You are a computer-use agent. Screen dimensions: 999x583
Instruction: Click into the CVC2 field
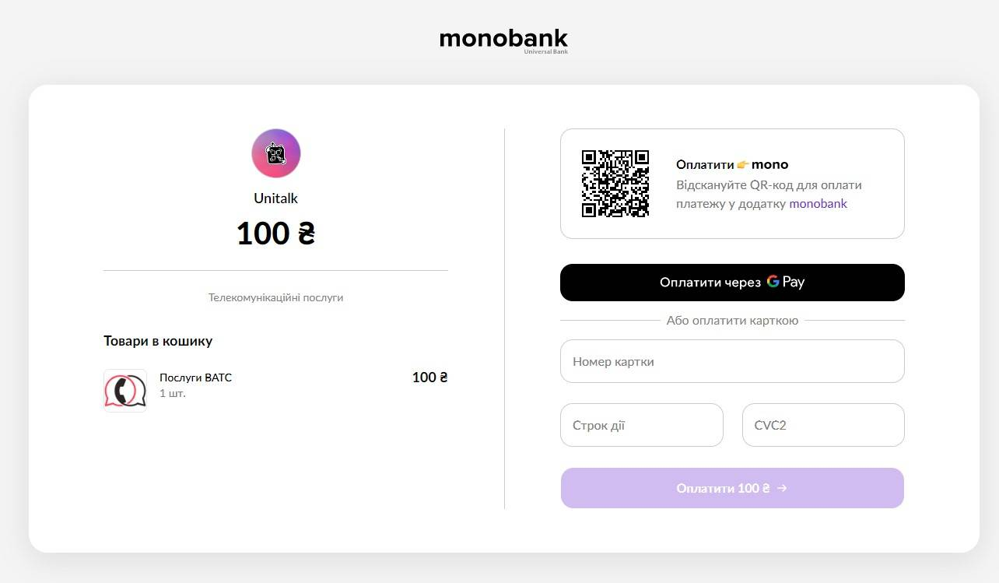click(x=822, y=425)
